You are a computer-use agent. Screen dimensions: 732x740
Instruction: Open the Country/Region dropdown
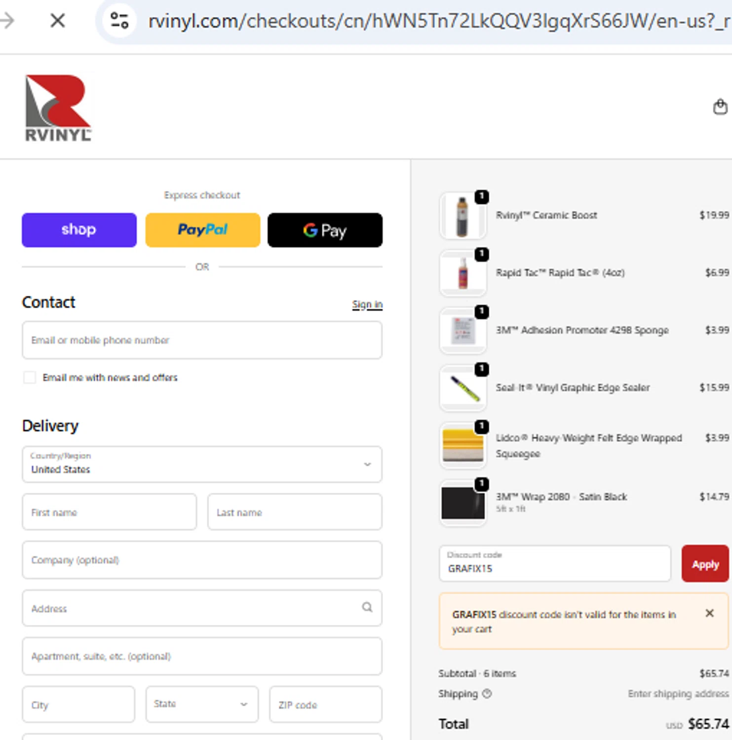point(202,464)
